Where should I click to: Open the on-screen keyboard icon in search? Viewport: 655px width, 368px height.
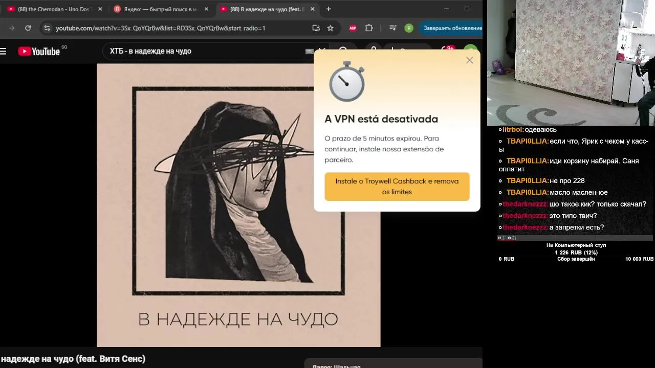pyautogui.click(x=310, y=51)
